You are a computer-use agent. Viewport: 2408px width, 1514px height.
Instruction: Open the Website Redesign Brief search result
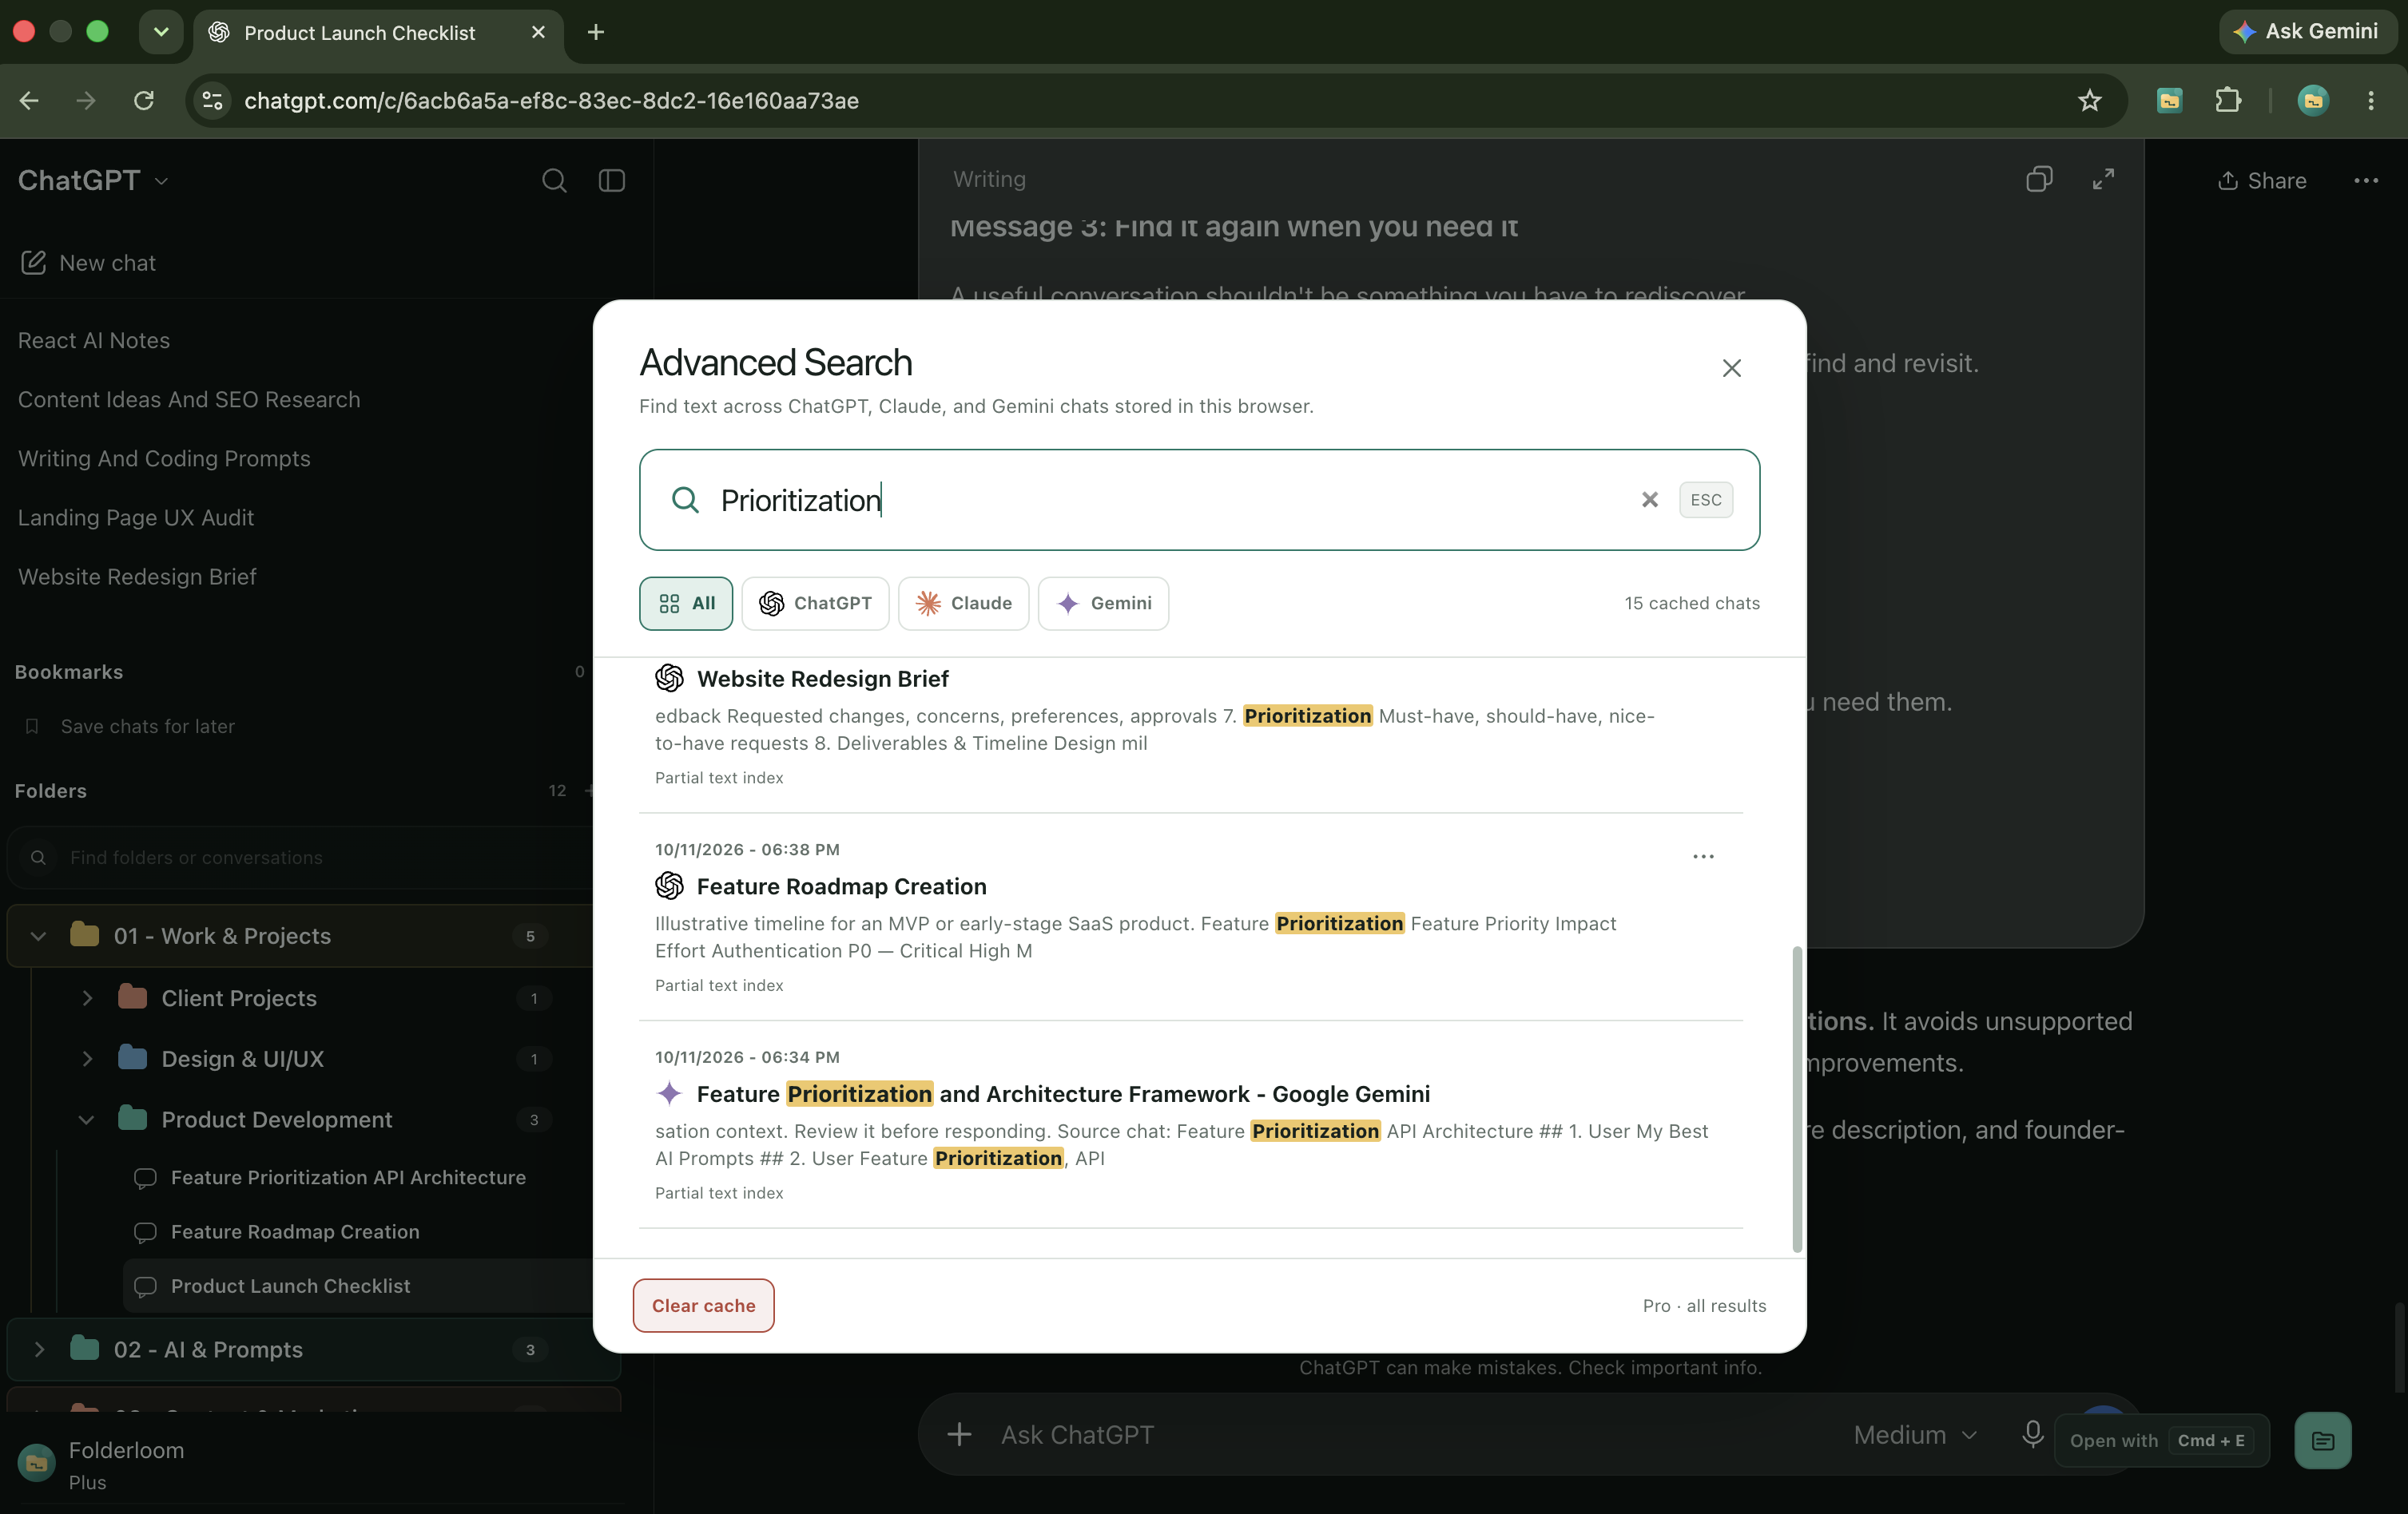pos(822,679)
